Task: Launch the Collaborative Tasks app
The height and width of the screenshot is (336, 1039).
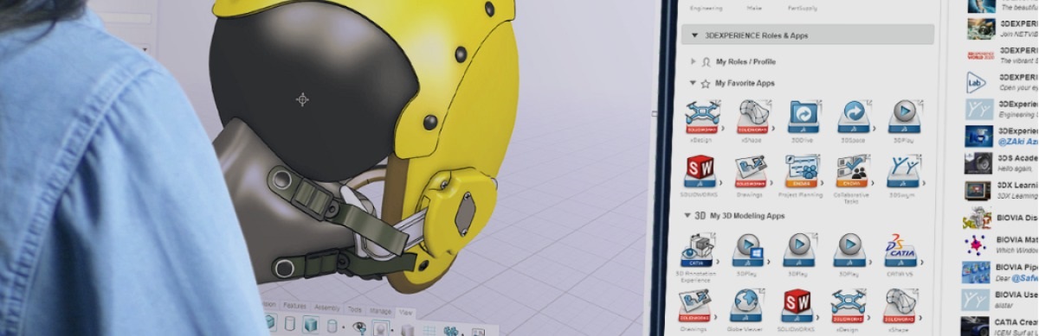Action: (853, 171)
